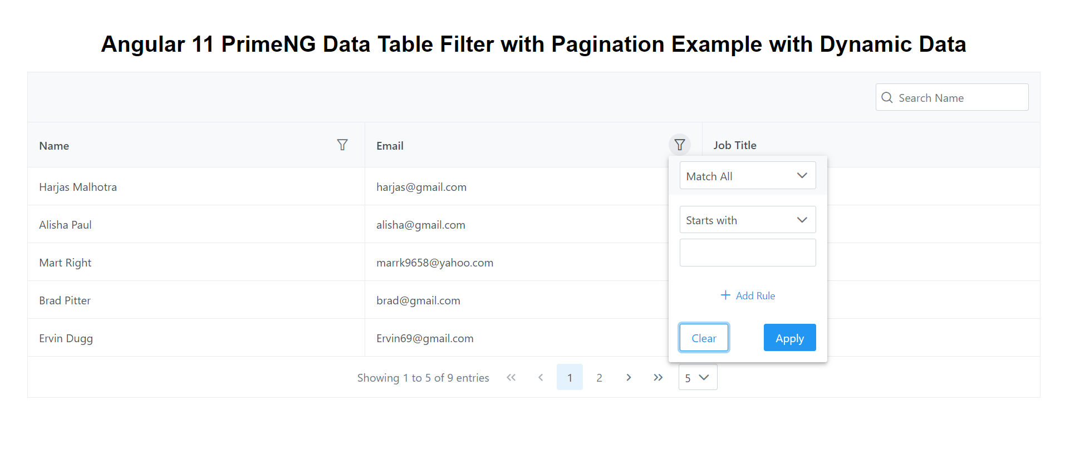This screenshot has height=469, width=1065.
Task: Click the Name column header
Action: click(54, 145)
